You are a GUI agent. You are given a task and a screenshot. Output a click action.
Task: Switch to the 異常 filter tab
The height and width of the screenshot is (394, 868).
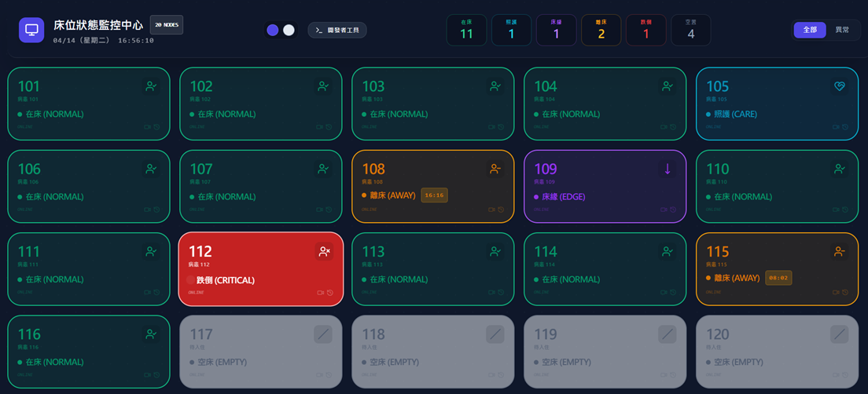(843, 30)
